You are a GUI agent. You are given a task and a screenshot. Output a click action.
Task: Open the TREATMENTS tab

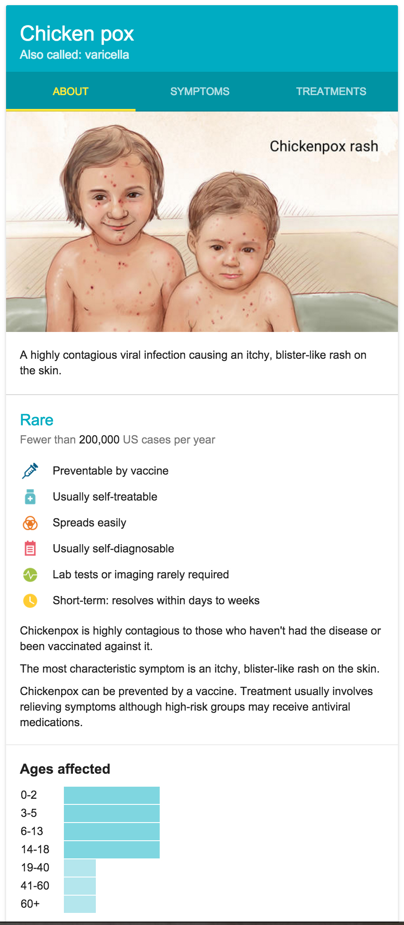[331, 92]
